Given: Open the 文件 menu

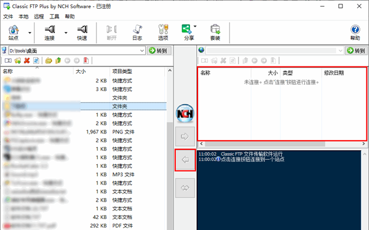Looking at the screenshot, I should (8, 17).
